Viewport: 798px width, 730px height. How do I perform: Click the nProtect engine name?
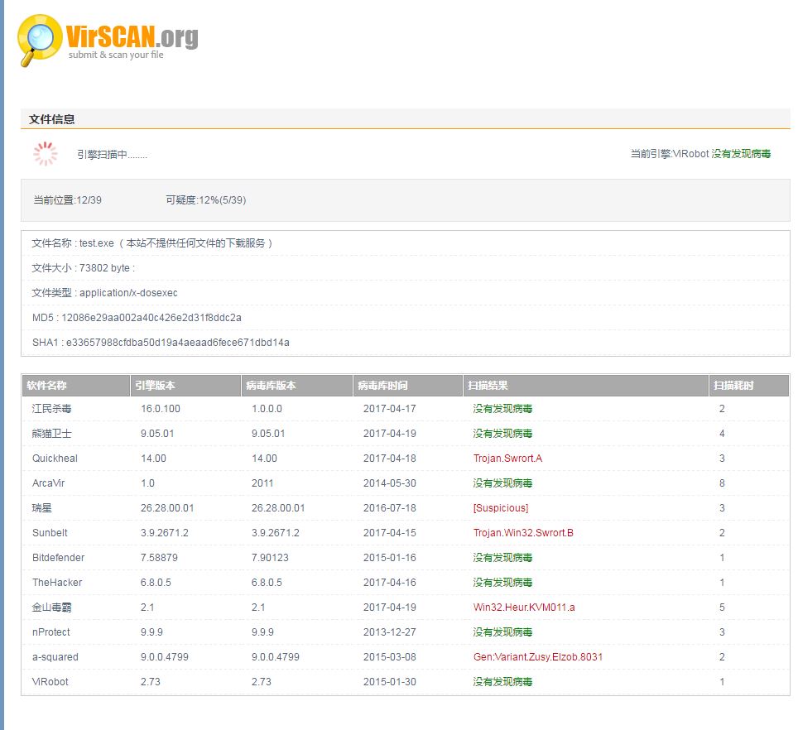[51, 632]
